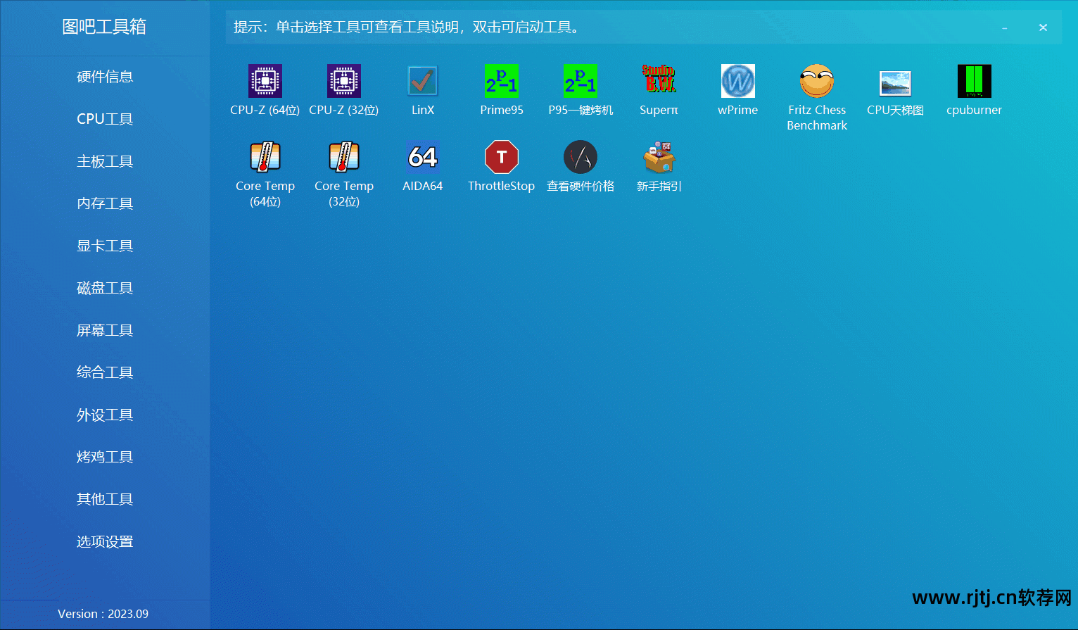Select the CPU-Z (32位) tool icon
The image size is (1078, 630).
[x=344, y=82]
